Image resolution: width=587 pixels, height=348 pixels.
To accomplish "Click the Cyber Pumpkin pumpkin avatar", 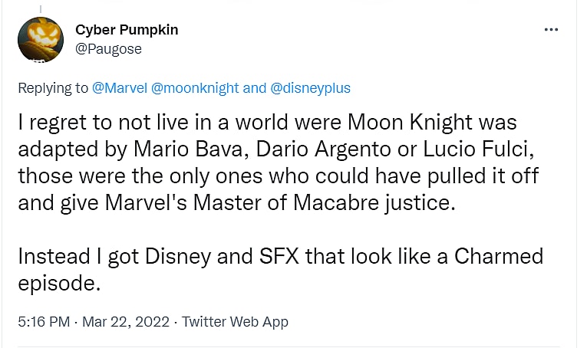I will click(39, 38).
